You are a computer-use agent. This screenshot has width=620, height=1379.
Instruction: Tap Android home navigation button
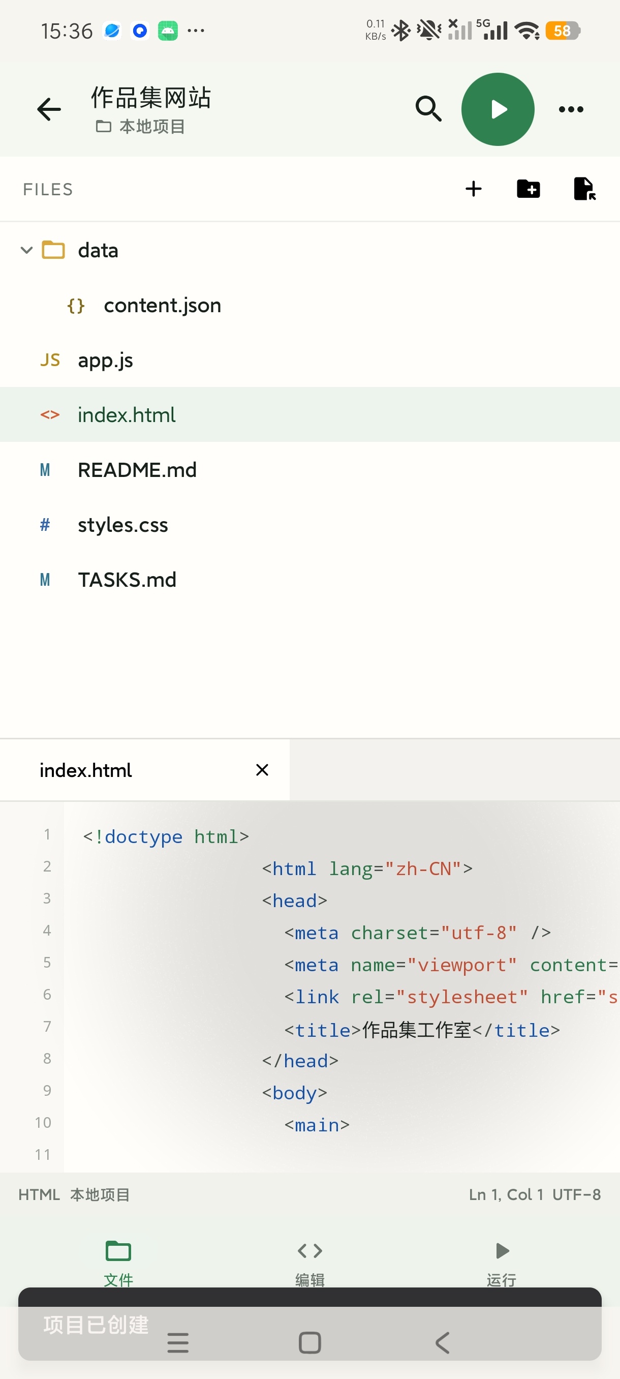point(309,1342)
